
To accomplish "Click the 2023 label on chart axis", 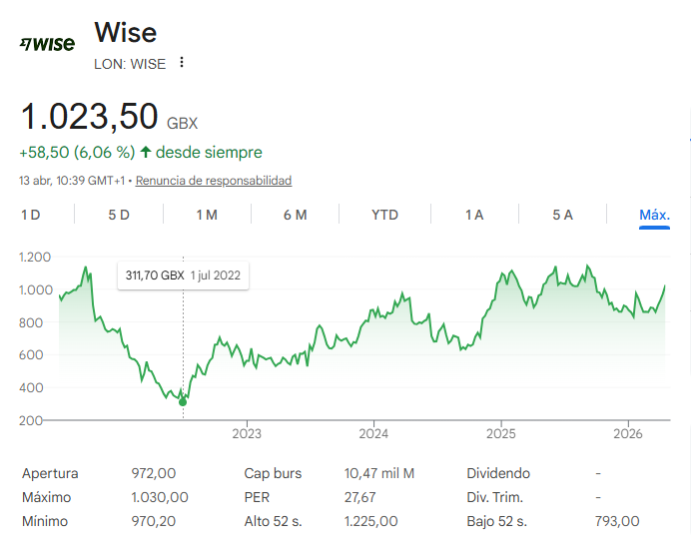I will tap(247, 433).
